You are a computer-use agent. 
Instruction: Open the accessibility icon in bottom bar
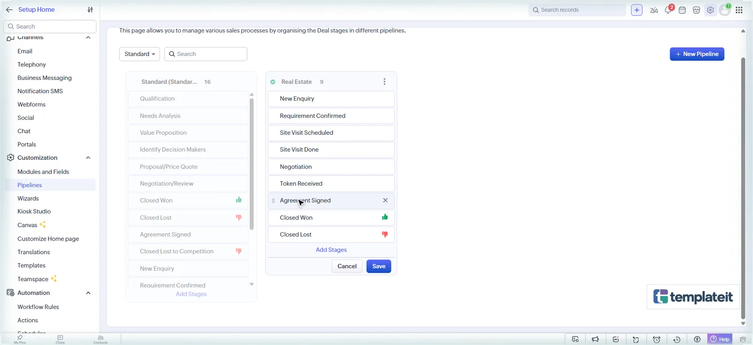[697, 339]
